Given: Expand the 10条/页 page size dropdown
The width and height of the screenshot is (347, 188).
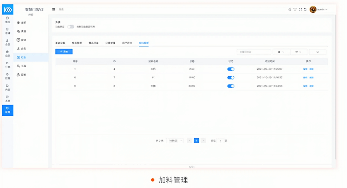Looking at the screenshot, I should [x=175, y=141].
